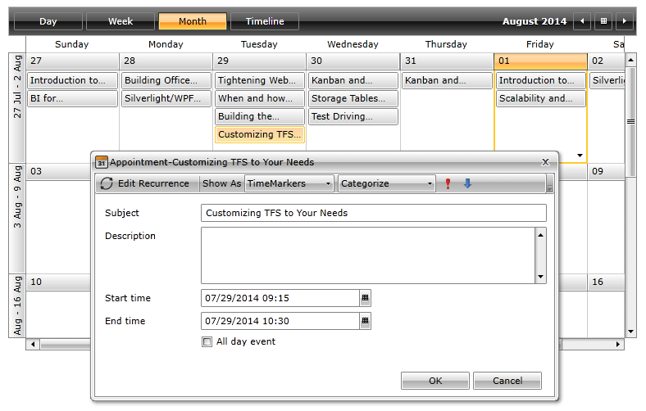Image resolution: width=646 pixels, height=411 pixels.
Task: Expand Friday 01 cell overflow arrow
Action: 580,156
